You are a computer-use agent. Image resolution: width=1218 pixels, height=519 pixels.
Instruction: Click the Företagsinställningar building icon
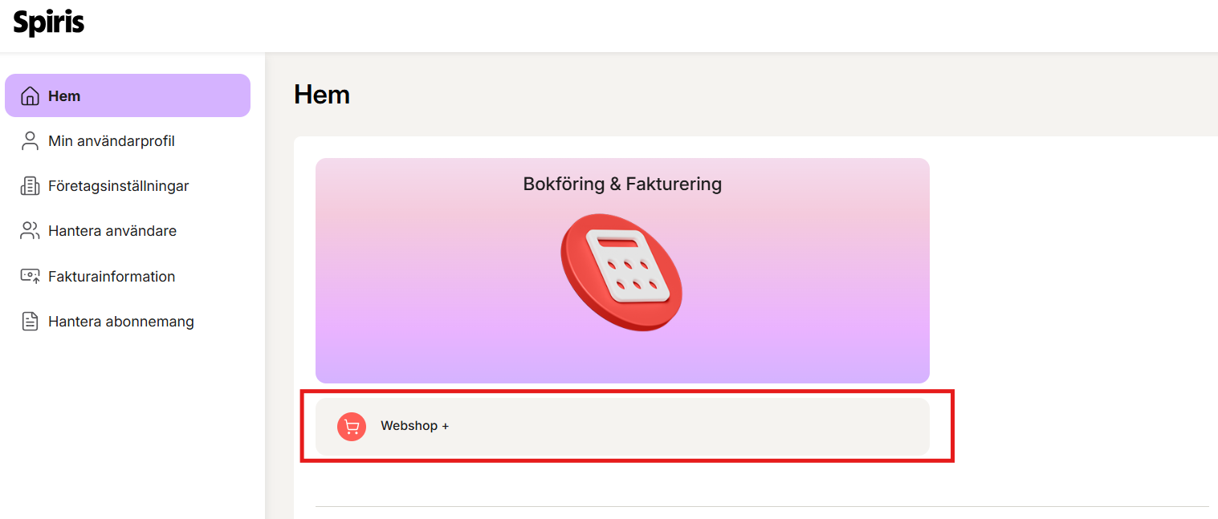point(30,186)
